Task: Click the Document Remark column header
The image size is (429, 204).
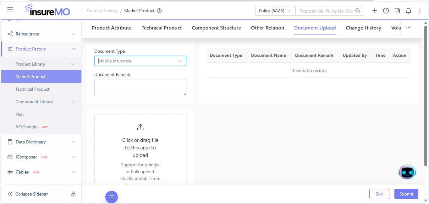Action: coord(314,55)
